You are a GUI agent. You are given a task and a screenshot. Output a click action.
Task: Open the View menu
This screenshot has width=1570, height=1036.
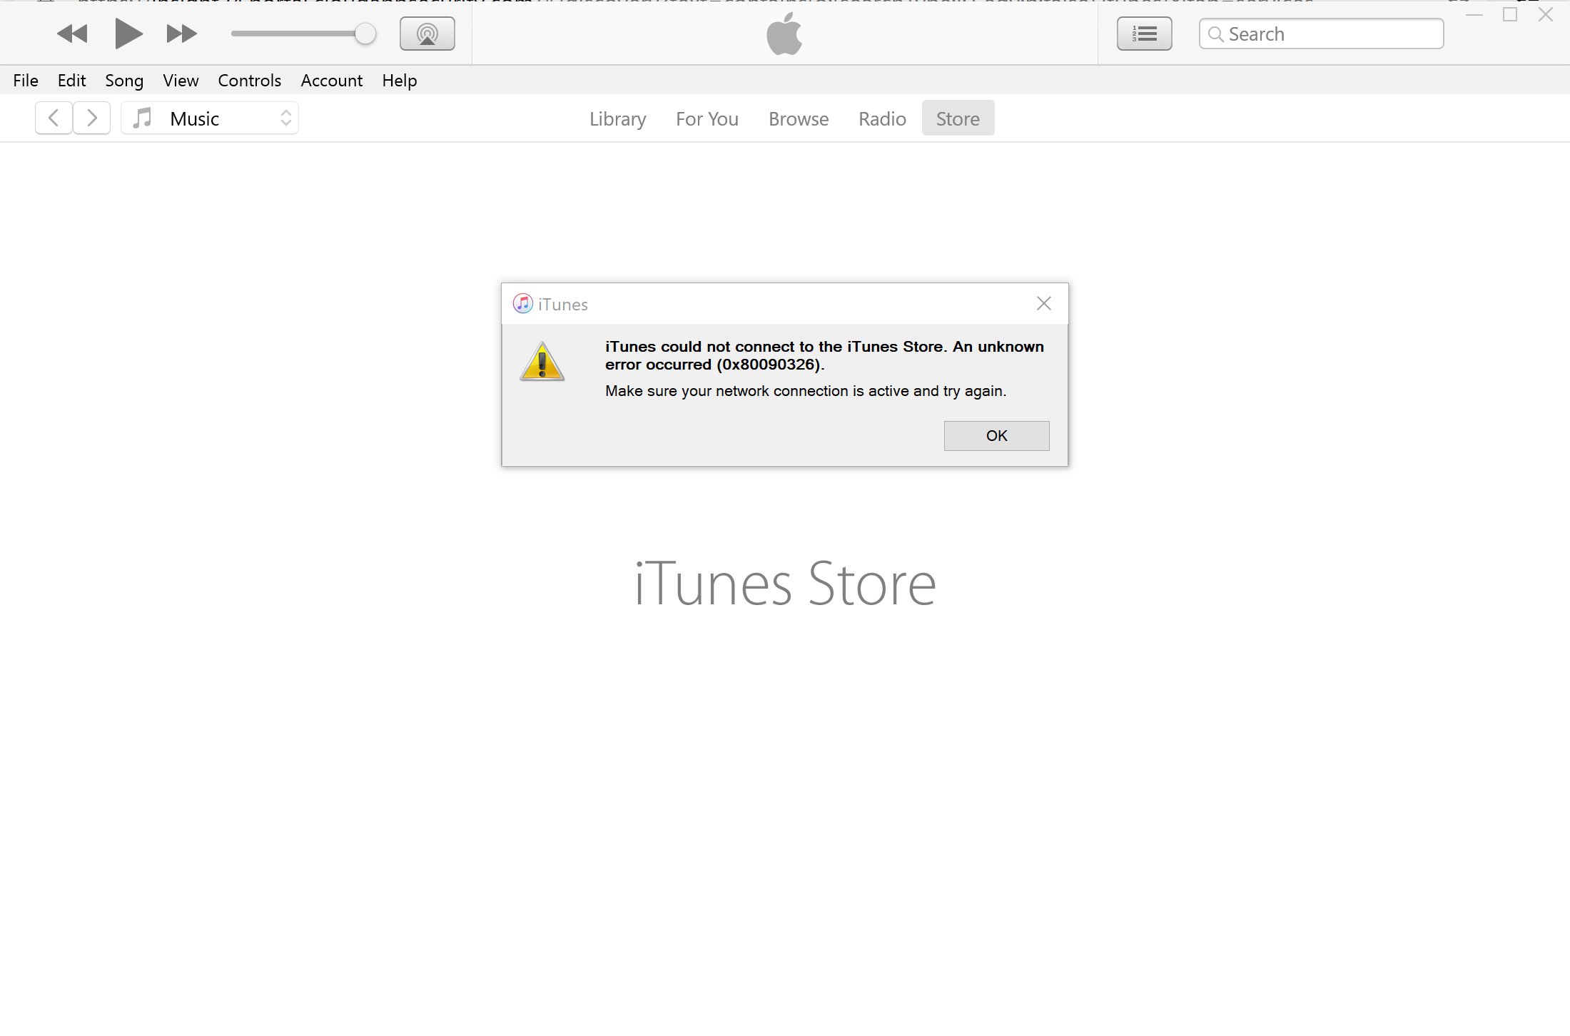[181, 81]
